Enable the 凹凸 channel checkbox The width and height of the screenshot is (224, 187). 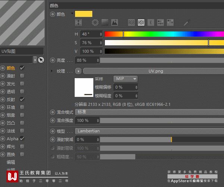tap(22, 123)
